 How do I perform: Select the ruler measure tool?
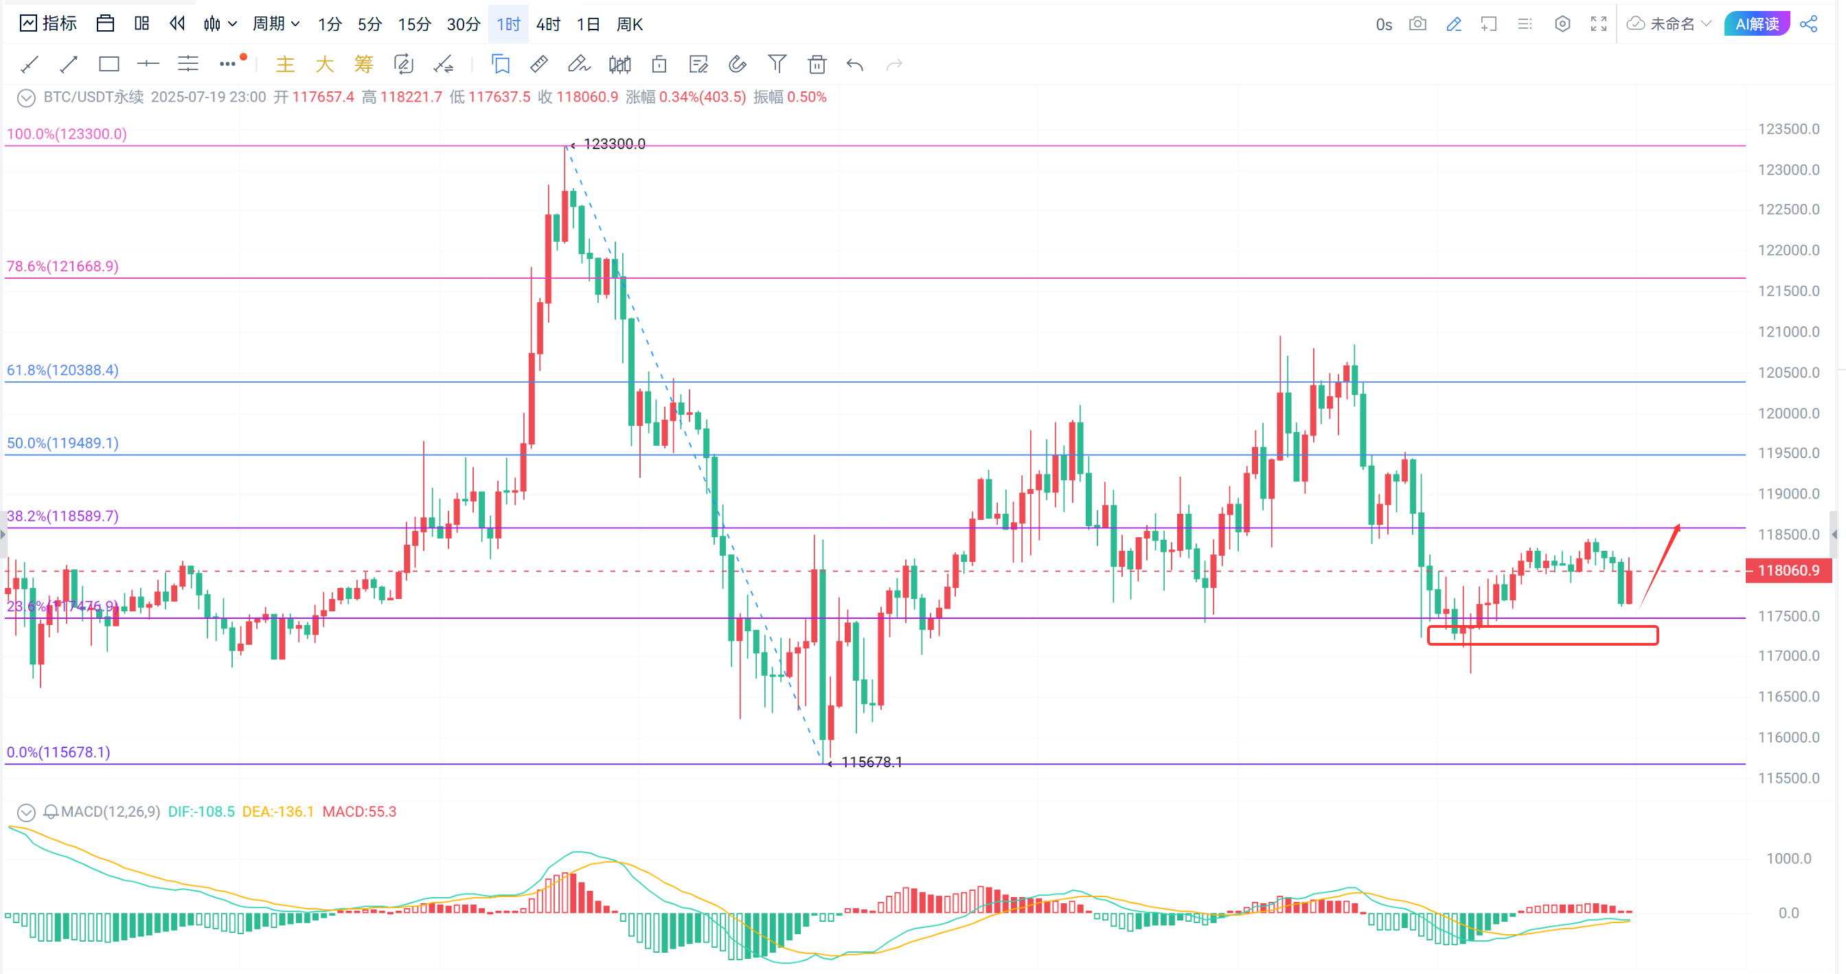point(540,65)
